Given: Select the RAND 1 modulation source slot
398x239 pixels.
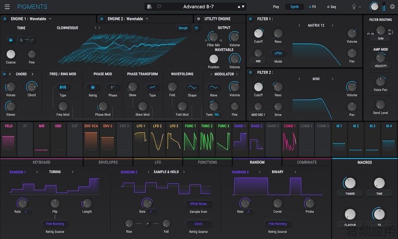Looking at the screenshot, I should coord(240,139).
